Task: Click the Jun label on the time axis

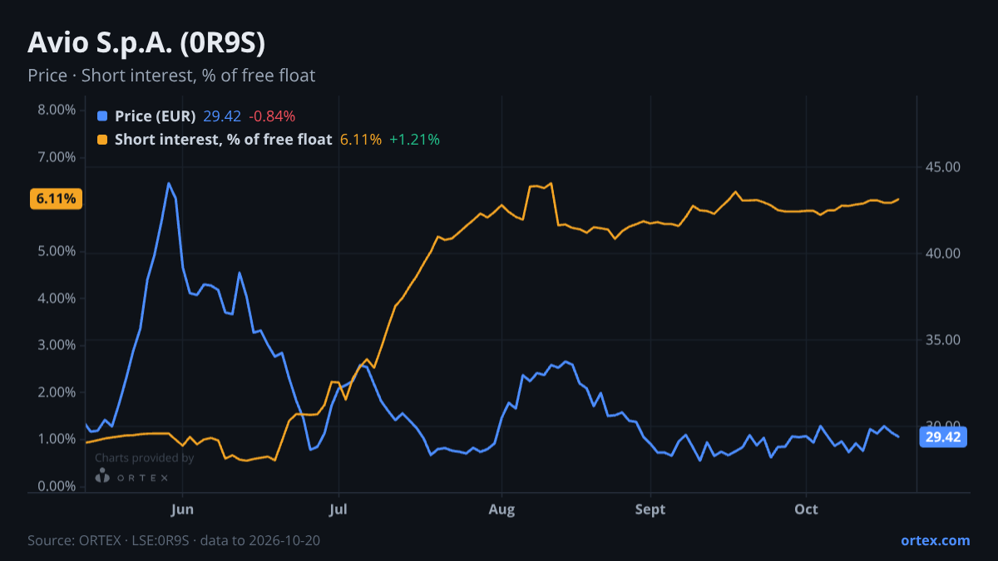Action: (181, 509)
